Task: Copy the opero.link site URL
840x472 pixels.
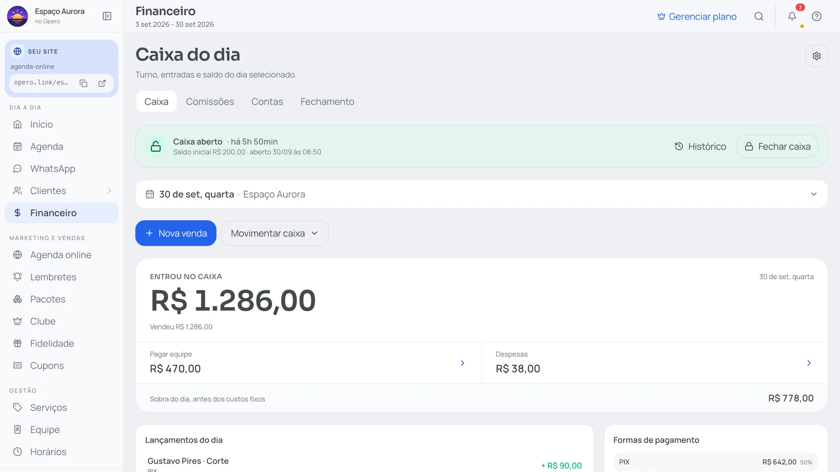Action: (x=83, y=83)
